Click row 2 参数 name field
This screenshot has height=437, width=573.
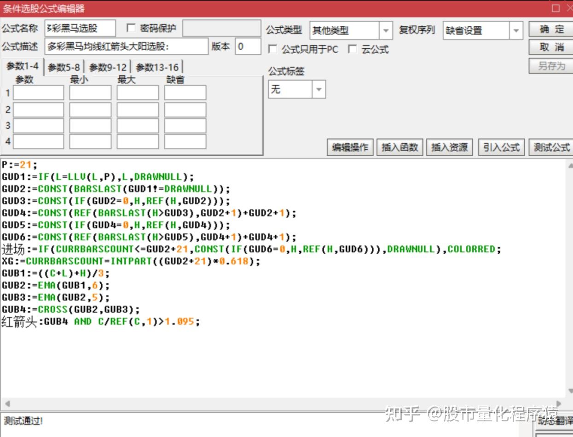38,110
